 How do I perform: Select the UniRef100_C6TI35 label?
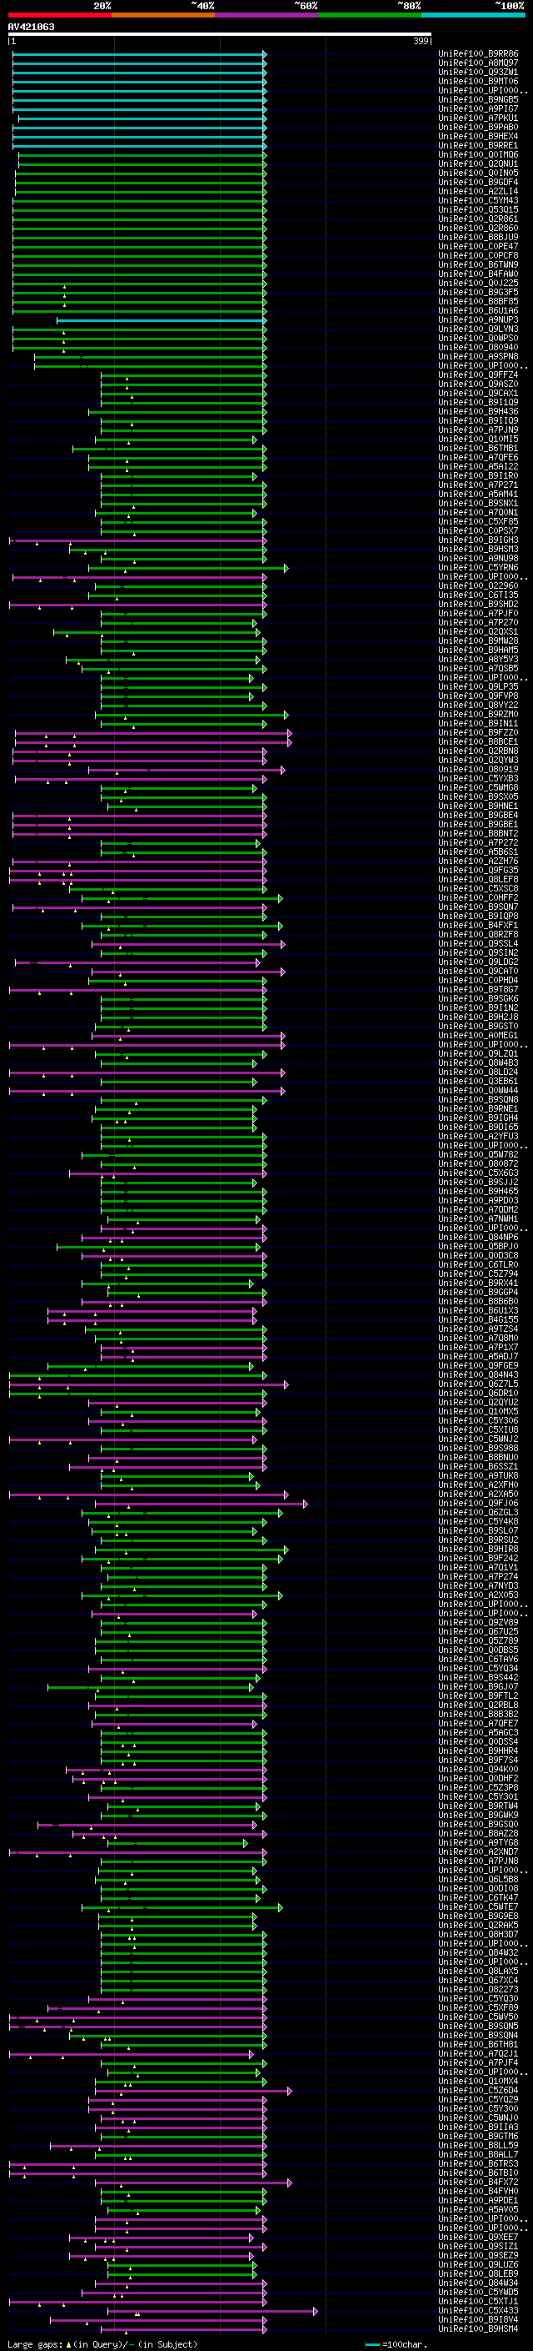pos(478,595)
